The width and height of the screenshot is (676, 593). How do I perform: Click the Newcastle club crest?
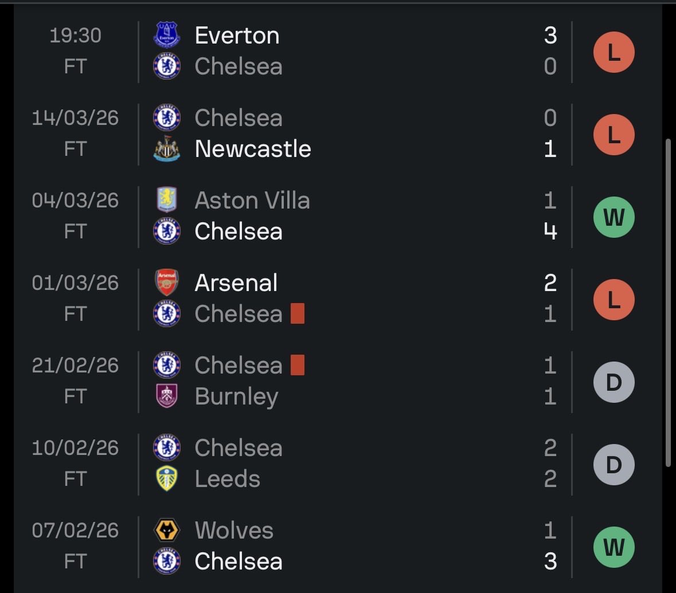point(167,149)
